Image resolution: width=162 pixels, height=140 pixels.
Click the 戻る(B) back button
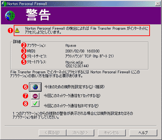pyautogui.click(x=53, y=133)
